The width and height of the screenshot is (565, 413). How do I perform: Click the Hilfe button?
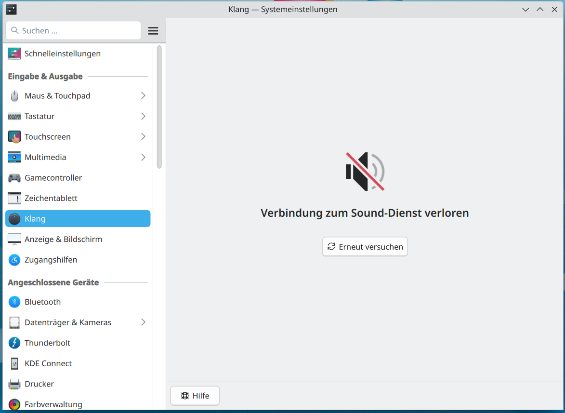tap(195, 396)
